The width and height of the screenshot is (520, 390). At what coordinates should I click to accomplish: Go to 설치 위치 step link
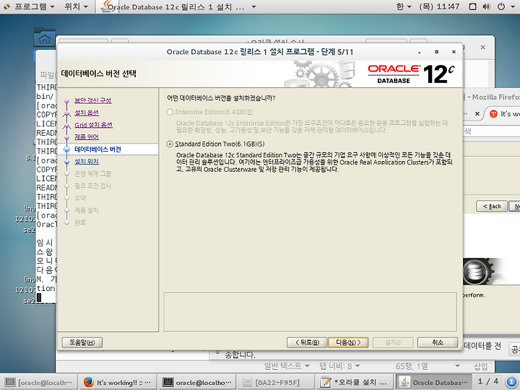pos(87,162)
